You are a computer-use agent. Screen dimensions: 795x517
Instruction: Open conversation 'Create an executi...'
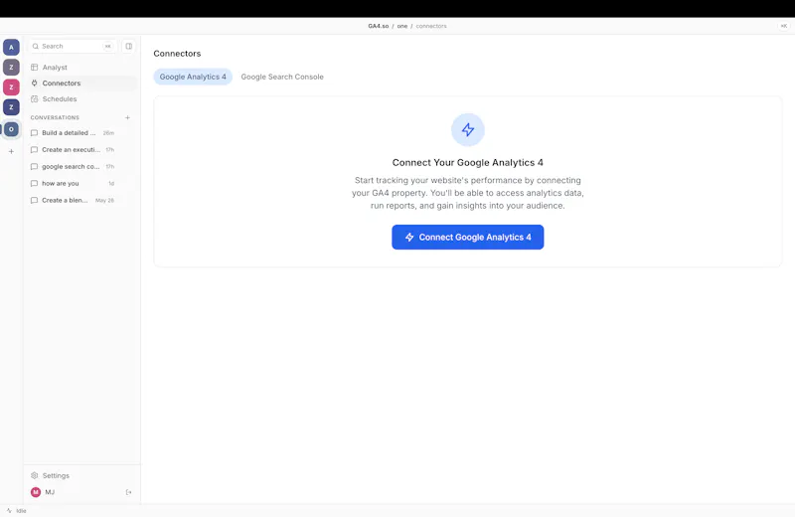(x=73, y=150)
